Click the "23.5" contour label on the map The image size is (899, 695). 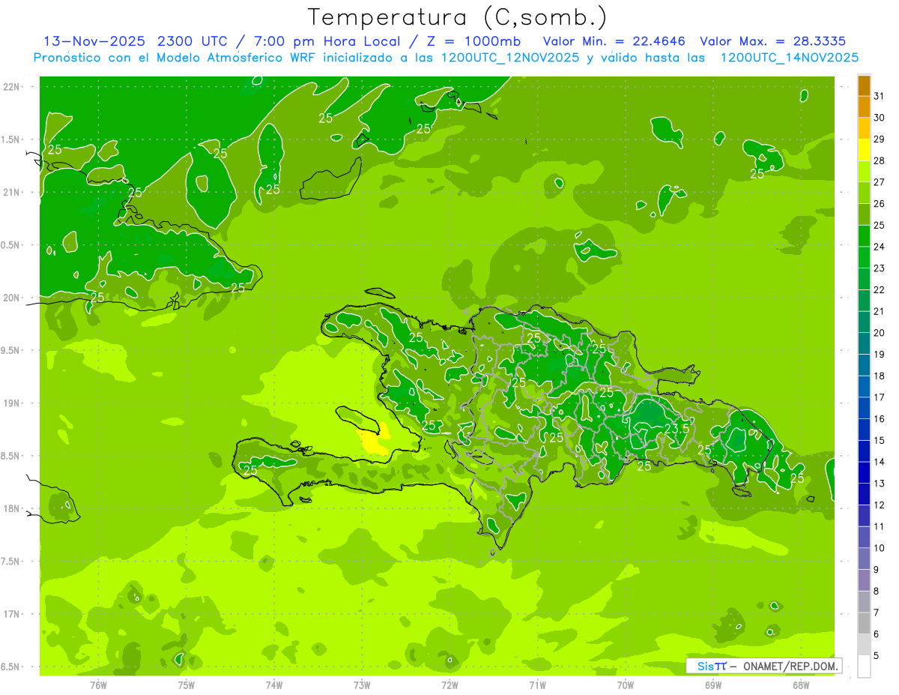coord(676,428)
